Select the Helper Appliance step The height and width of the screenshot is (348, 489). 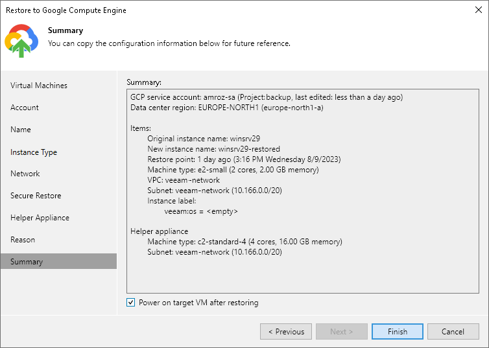click(40, 218)
